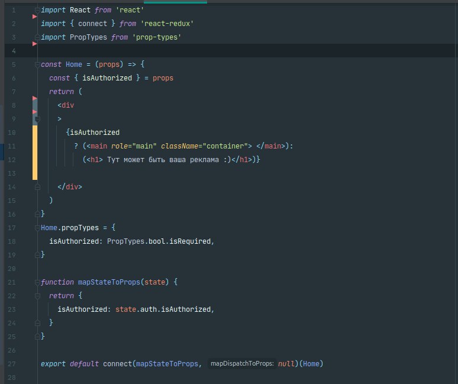The image size is (458, 384).
Task: Click the fold end marker on line 3
Action: (37, 37)
